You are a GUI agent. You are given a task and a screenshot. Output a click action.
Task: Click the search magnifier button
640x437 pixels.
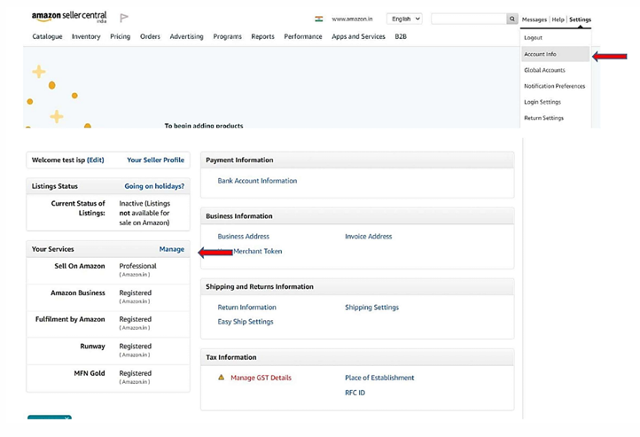[511, 19]
